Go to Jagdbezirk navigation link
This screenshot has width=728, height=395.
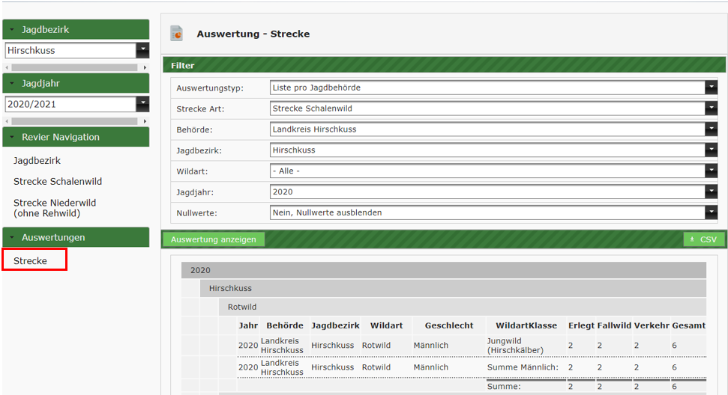click(x=37, y=161)
